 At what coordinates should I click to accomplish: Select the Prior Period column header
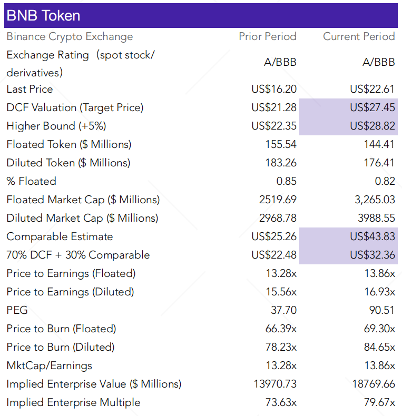(267, 36)
